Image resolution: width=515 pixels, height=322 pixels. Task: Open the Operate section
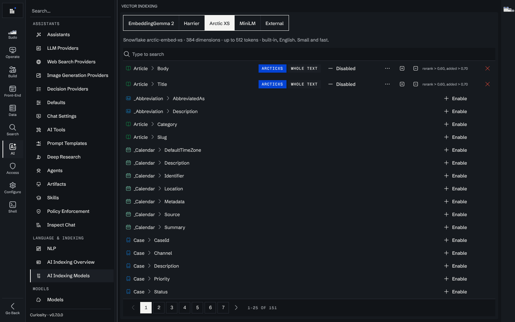tap(13, 53)
